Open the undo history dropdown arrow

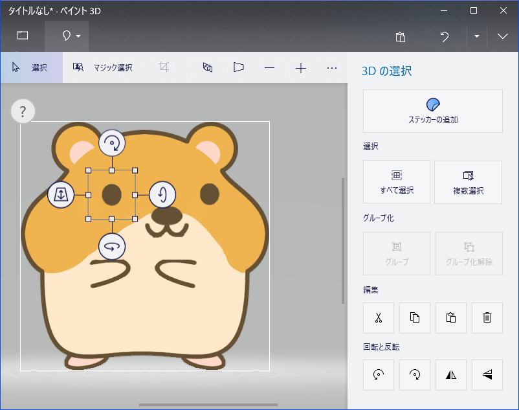tap(476, 37)
